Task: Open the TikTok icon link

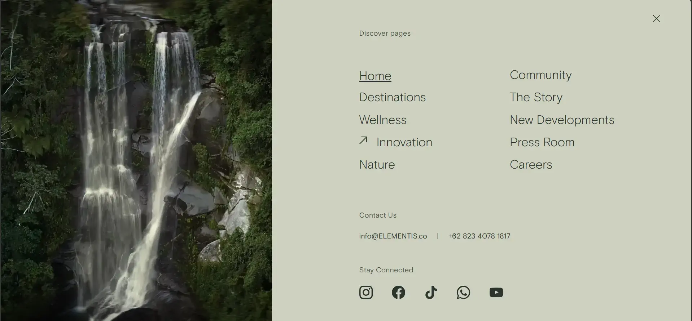Action: pyautogui.click(x=431, y=292)
